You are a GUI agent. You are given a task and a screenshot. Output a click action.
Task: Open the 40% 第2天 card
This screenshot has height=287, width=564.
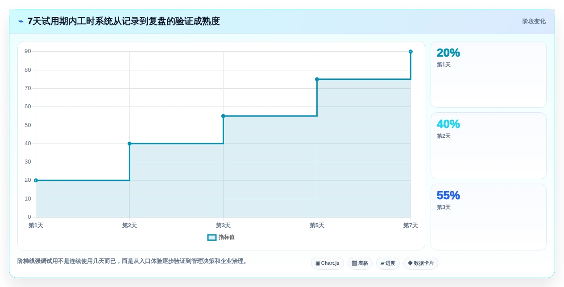(488, 146)
